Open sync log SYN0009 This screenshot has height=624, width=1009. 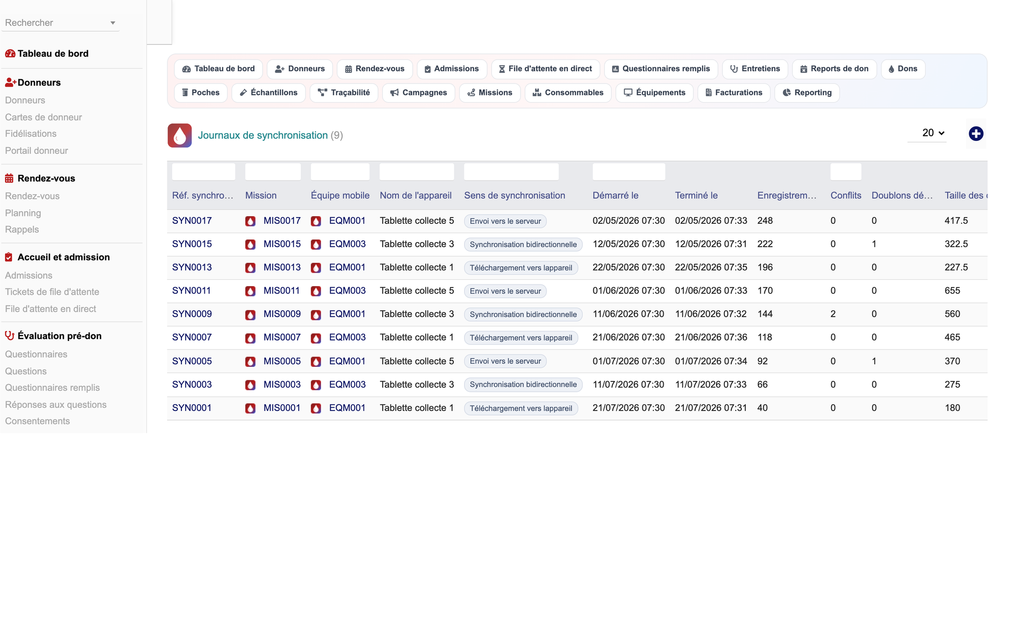(x=192, y=314)
